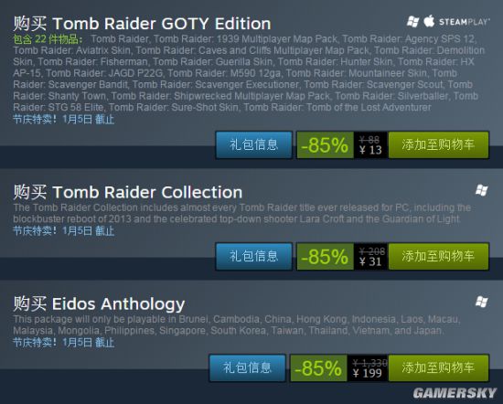
Task: Click the Windows icon for Tomb Raider Collection
Action: pos(481,190)
